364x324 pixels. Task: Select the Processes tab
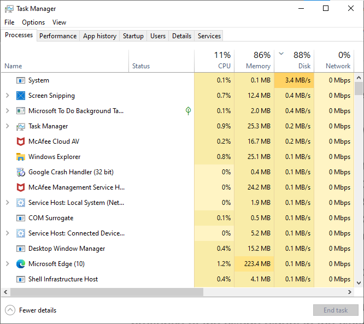(19, 35)
